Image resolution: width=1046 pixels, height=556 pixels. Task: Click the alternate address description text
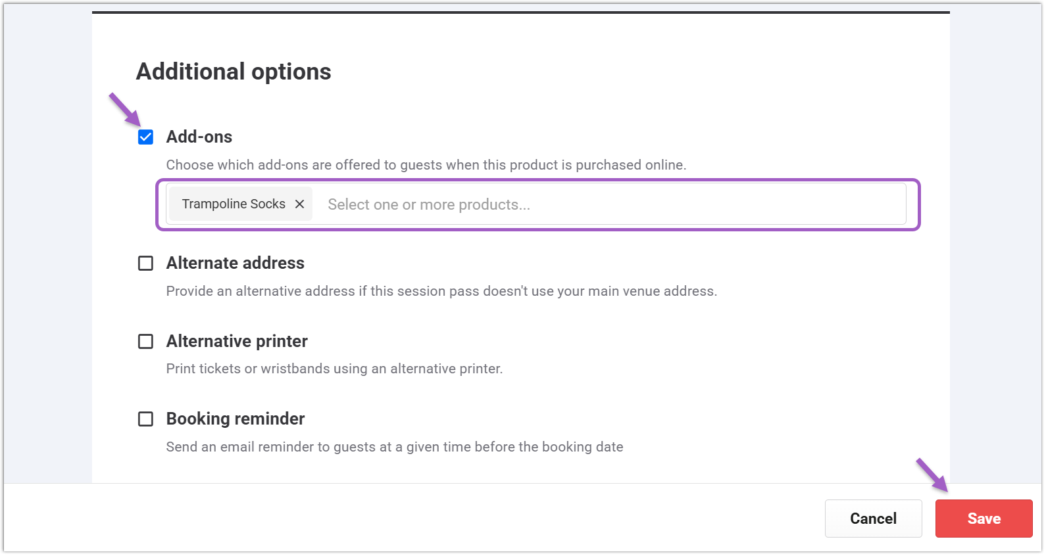(441, 291)
